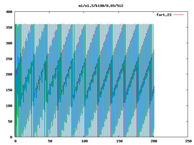Click y-axis label 250
This screenshot has height=145, width=194.
[9, 59]
